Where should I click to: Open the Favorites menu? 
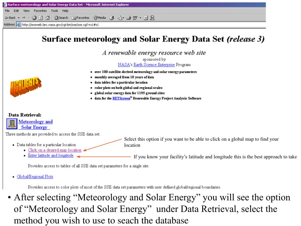pos(40,11)
